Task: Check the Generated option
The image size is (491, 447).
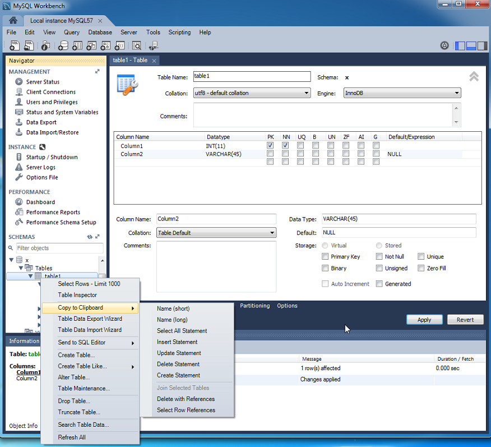Action: click(x=379, y=284)
